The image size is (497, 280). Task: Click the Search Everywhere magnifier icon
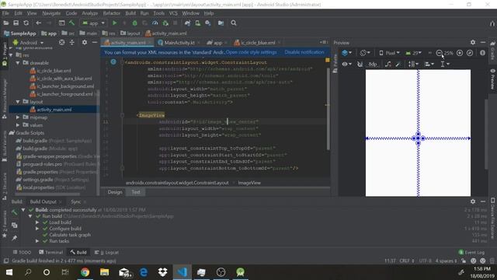pos(234,23)
